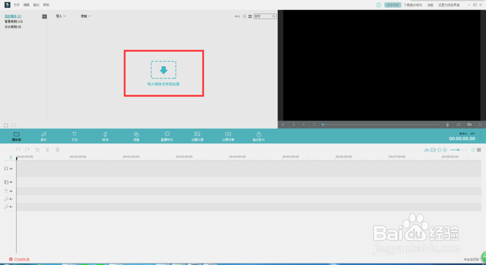Viewport: 486px width, 265px height.
Task: Open the 输出 Export menu
Action: (36, 5)
